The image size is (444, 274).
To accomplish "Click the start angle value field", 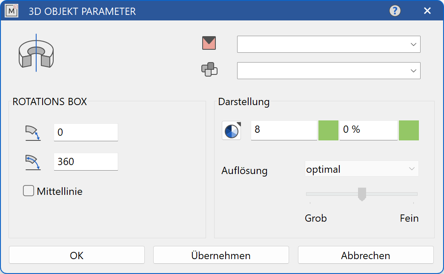I will tap(86, 132).
